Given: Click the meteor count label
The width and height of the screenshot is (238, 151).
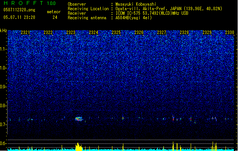Looking at the screenshot, I should (54, 12).
